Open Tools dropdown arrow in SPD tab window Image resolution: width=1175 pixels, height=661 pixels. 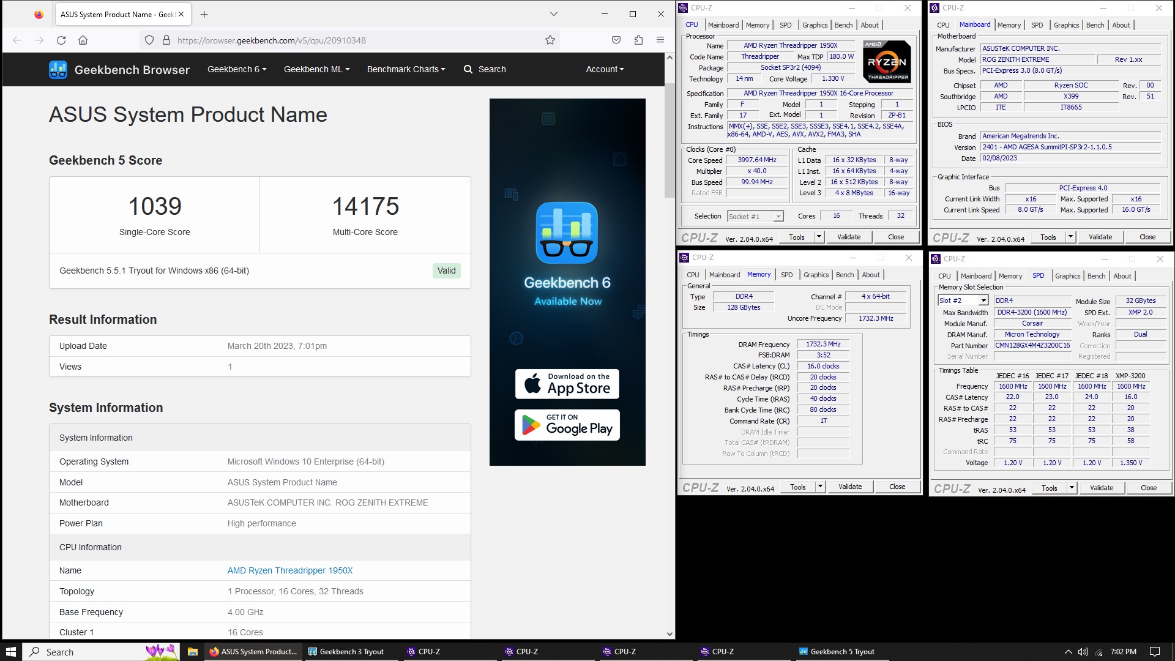coord(1072,488)
